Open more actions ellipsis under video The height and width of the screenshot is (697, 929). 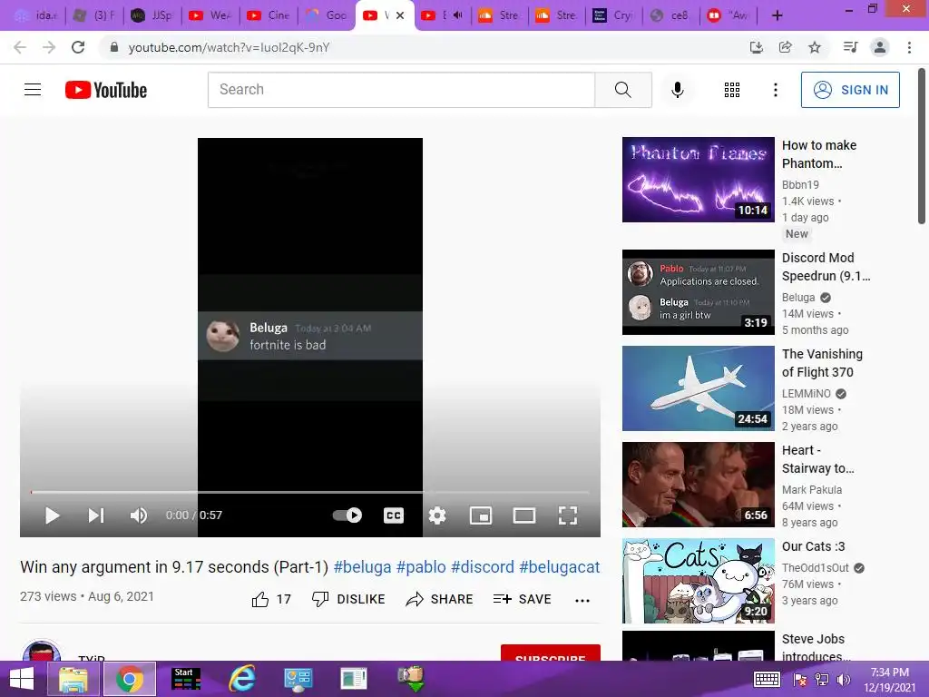pos(582,601)
